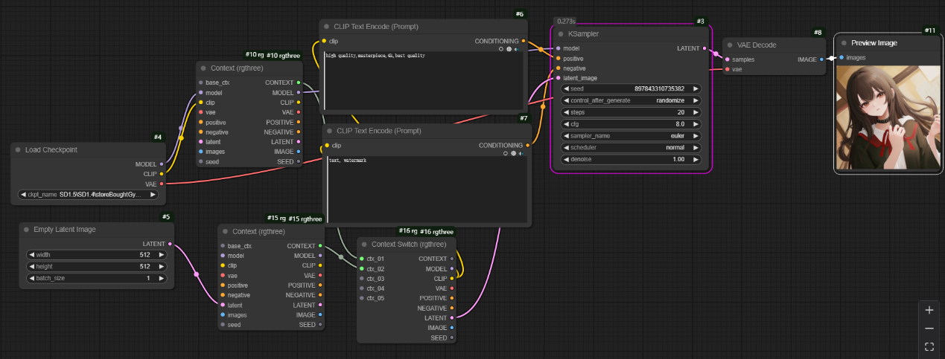Collapse the KSampler node via its title dot
Screen dimensions: 945x359
point(561,34)
